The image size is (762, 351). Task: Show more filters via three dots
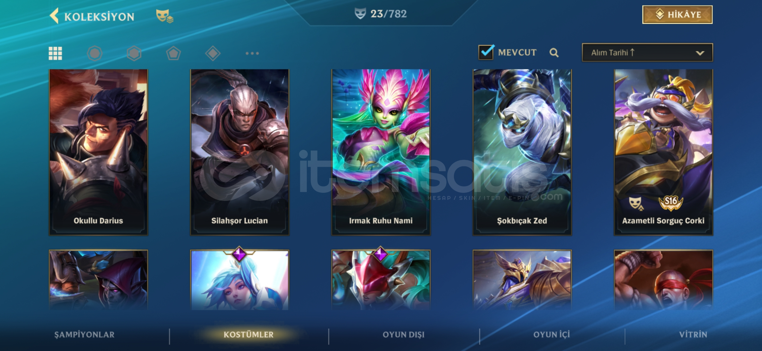(x=252, y=53)
